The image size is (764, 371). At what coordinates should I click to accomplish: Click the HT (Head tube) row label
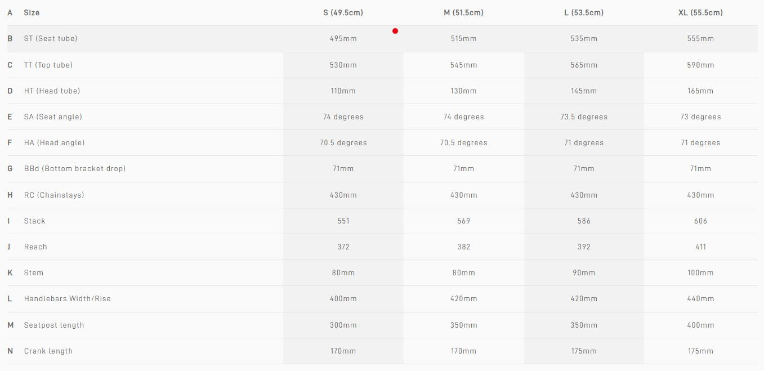52,91
